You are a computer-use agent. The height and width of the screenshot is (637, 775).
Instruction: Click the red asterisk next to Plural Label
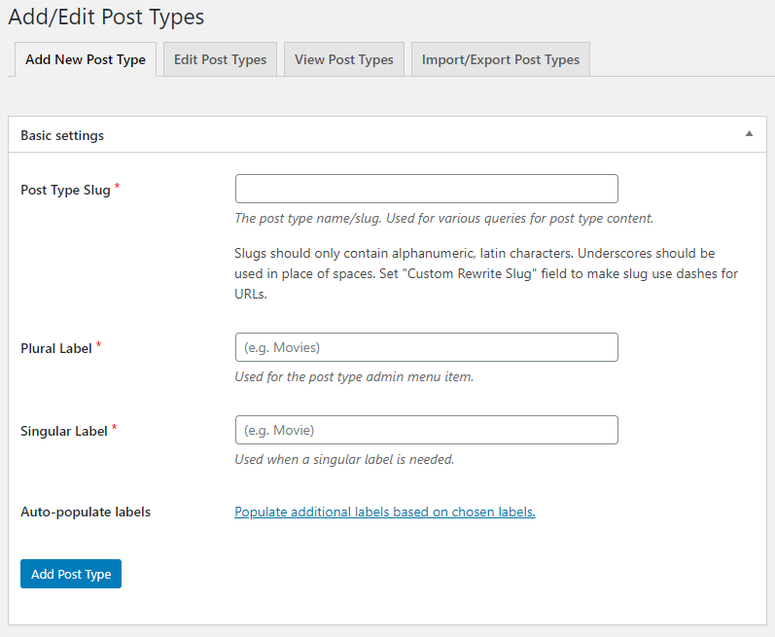(99, 346)
